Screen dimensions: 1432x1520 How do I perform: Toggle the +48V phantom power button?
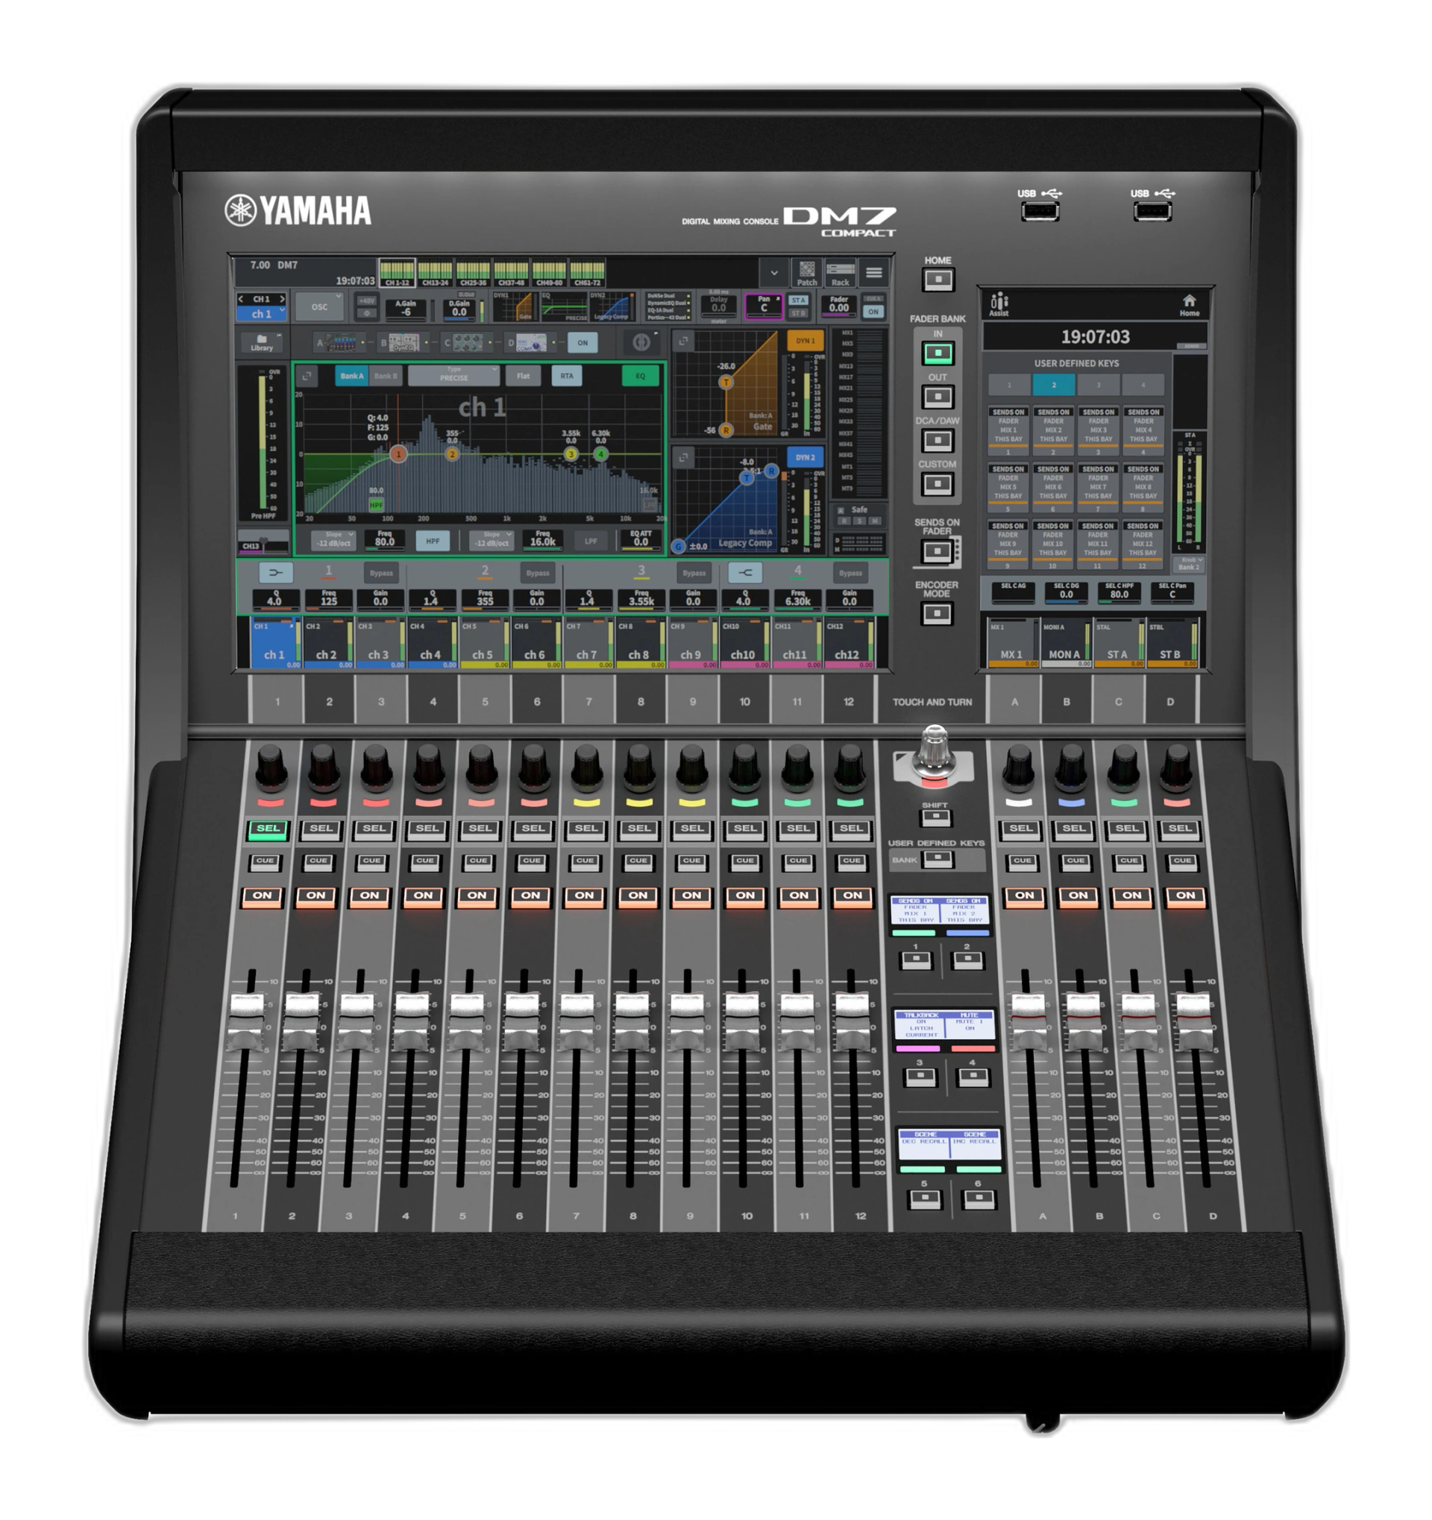(x=367, y=301)
